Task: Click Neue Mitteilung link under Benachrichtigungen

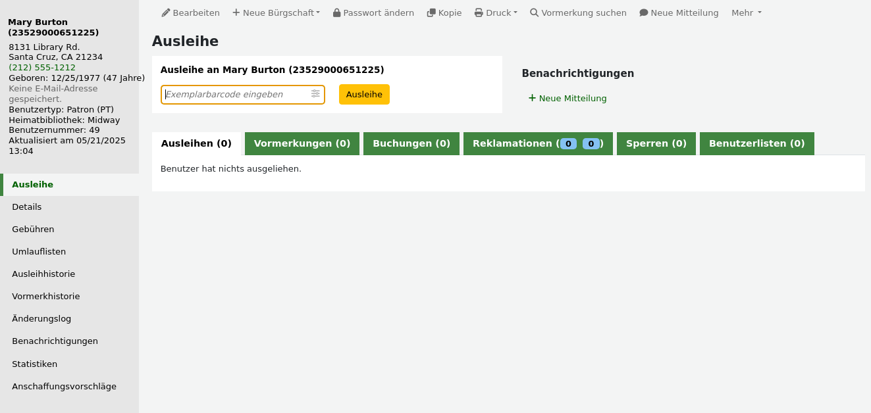Action: click(x=573, y=98)
